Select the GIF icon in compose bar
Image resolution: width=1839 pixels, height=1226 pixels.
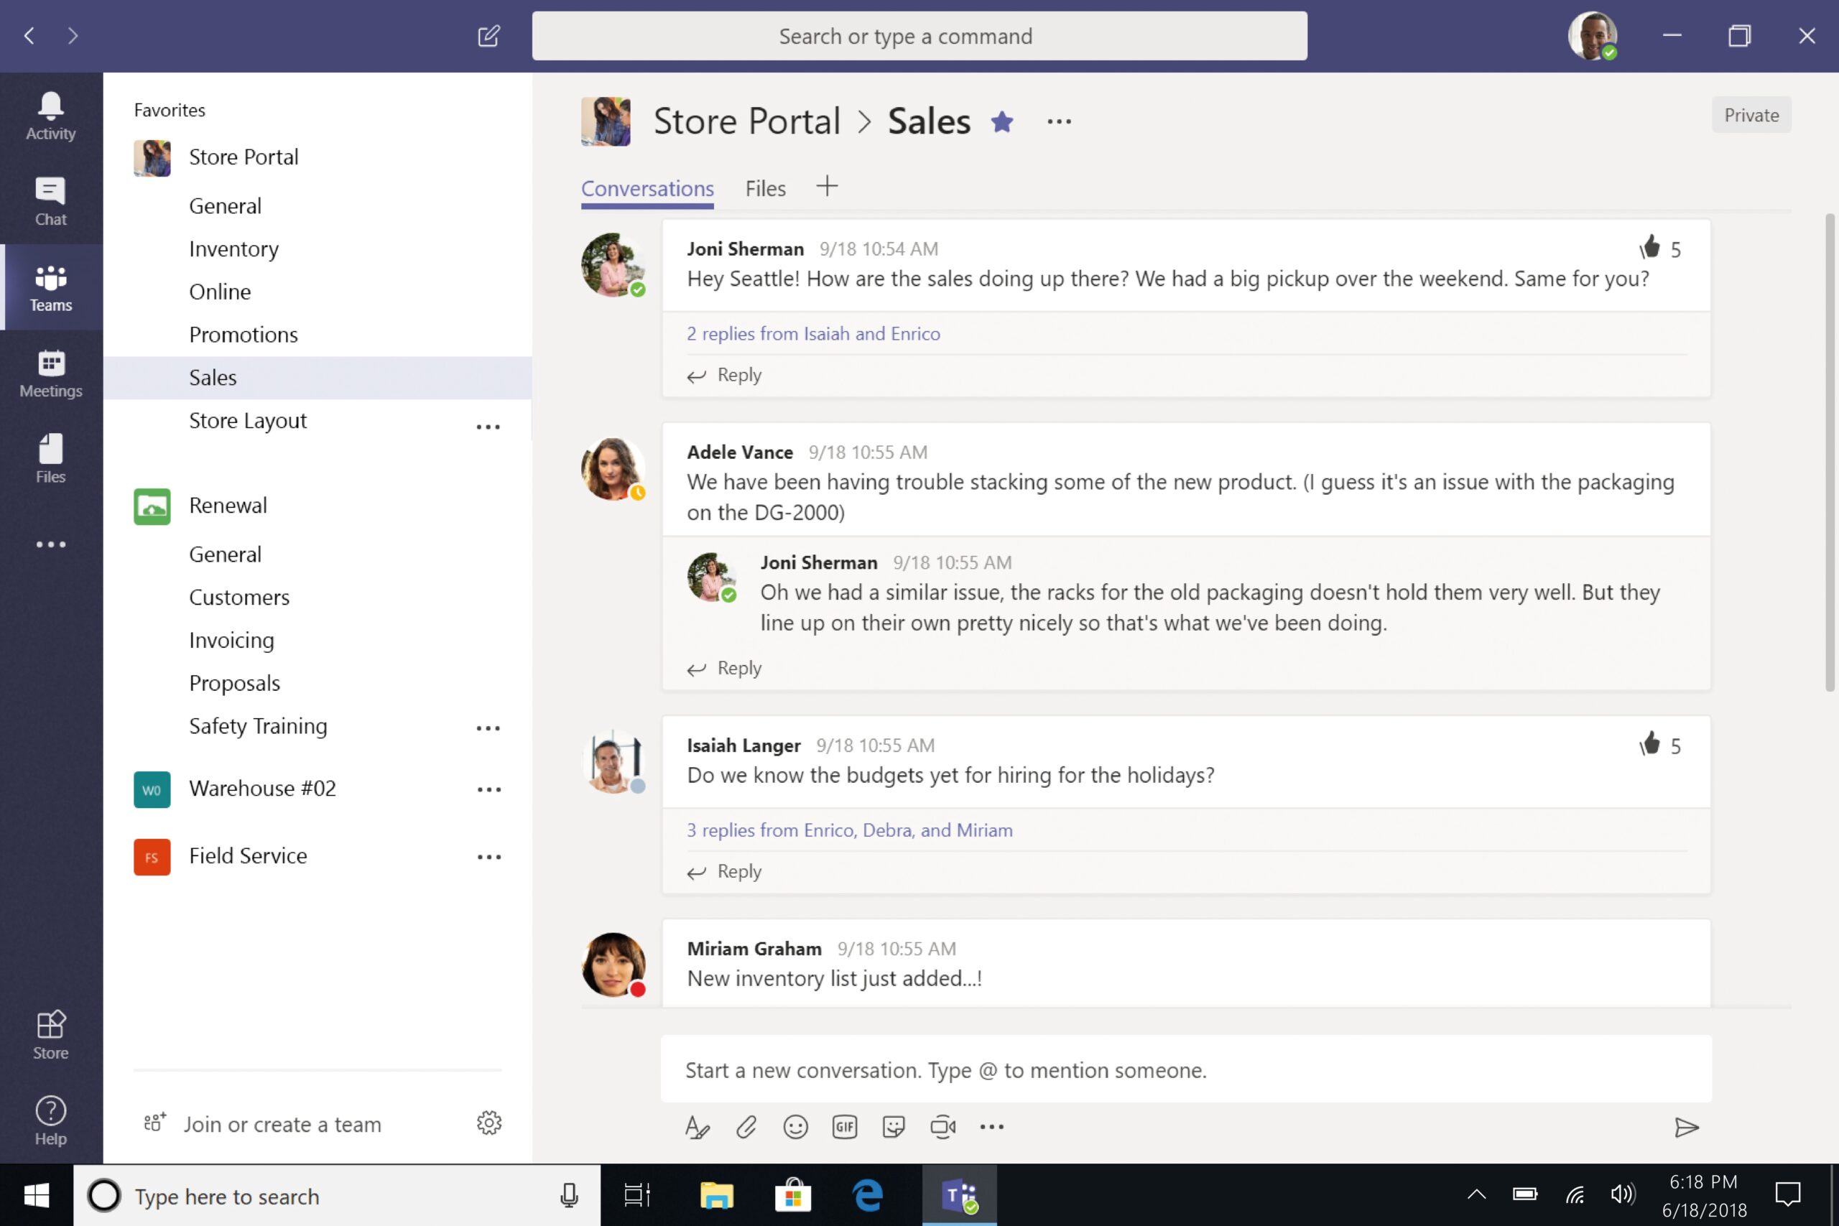click(x=843, y=1126)
